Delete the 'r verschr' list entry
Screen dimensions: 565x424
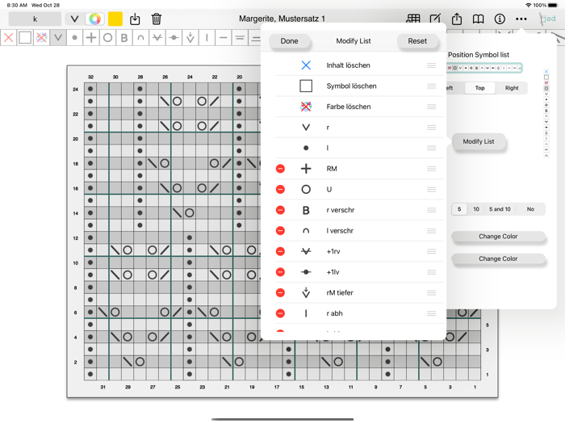coord(280,210)
